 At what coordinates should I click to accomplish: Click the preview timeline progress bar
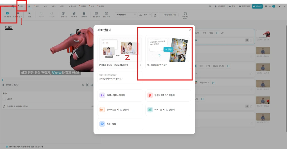click(x=48, y=80)
